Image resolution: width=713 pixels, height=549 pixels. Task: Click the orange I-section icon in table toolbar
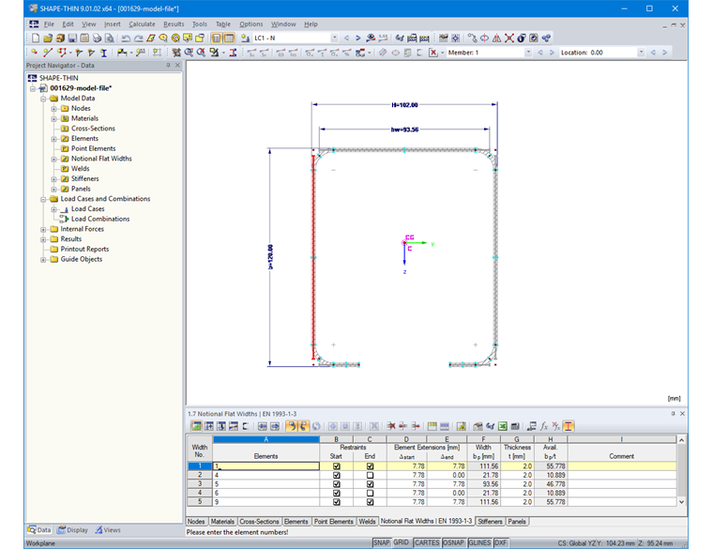coord(569,426)
